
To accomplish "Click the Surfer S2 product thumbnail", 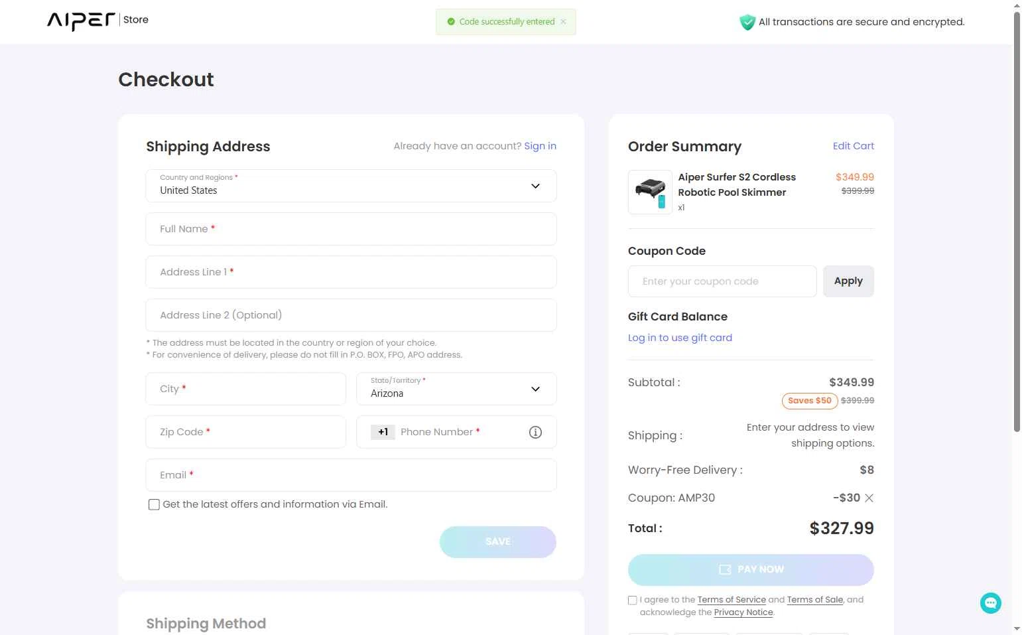I will coord(650,192).
